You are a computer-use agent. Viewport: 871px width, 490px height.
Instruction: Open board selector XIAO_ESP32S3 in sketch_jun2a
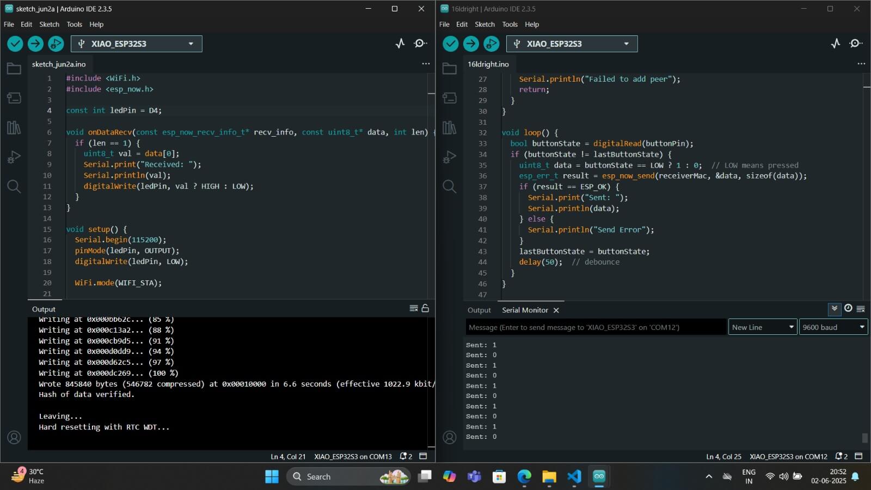(x=137, y=44)
